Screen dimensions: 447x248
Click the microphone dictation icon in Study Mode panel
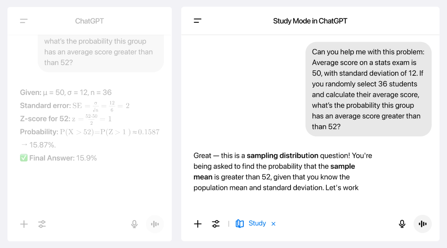pos(402,224)
